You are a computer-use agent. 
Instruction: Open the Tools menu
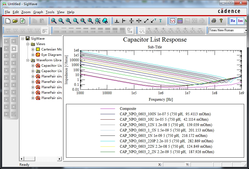[50, 12]
